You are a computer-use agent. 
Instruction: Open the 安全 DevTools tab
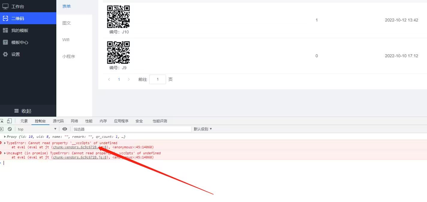pyautogui.click(x=139, y=121)
